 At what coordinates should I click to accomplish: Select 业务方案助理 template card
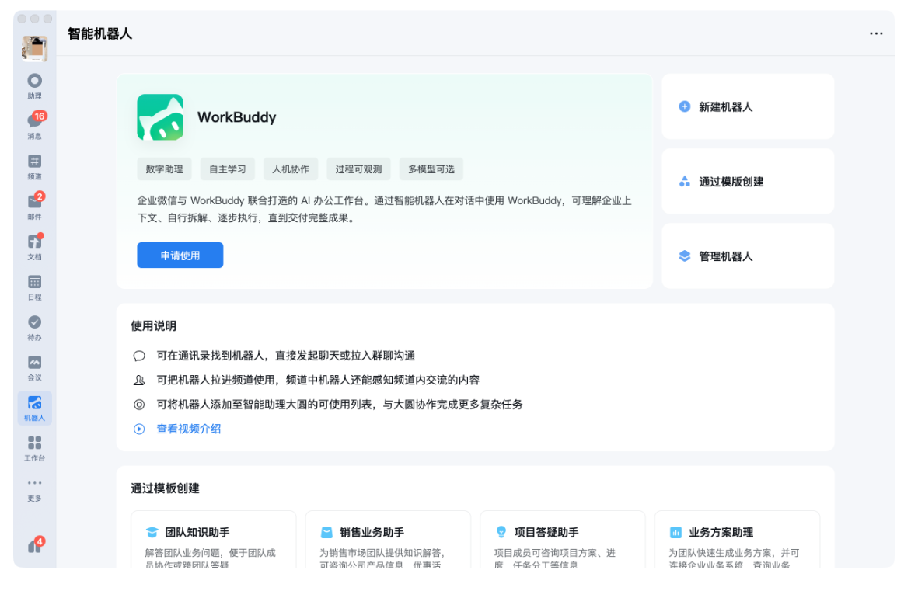pos(737,539)
